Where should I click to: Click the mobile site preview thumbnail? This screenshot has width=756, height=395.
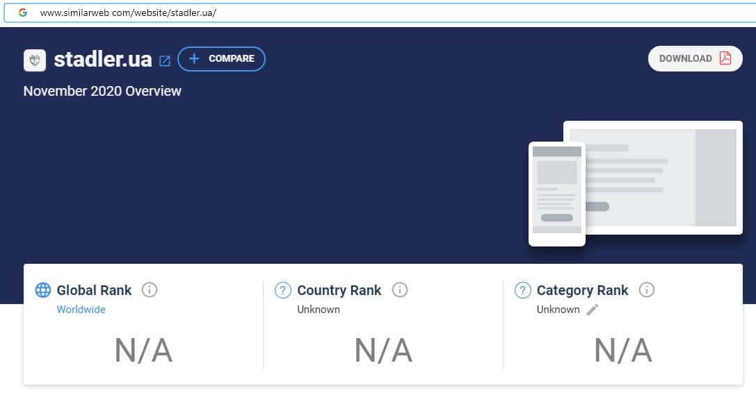[x=557, y=194]
